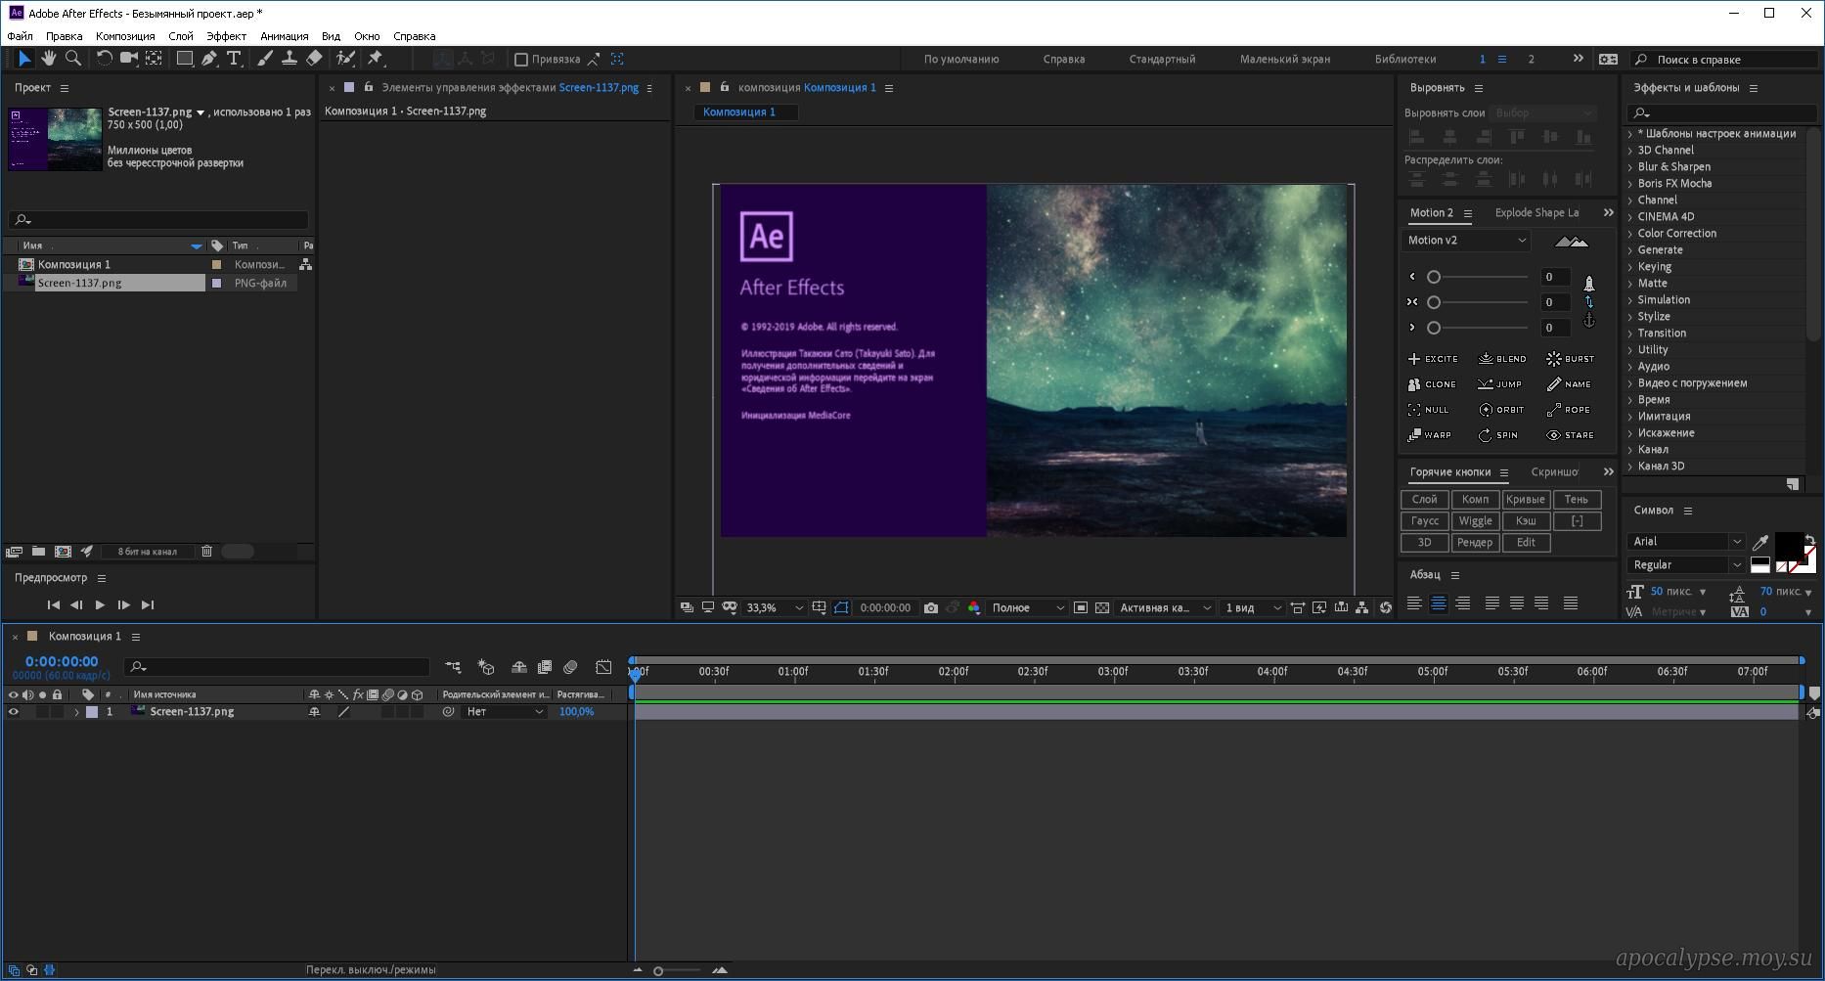Select the Zoom magnifier tool
This screenshot has width=1825, height=981.
point(72,59)
